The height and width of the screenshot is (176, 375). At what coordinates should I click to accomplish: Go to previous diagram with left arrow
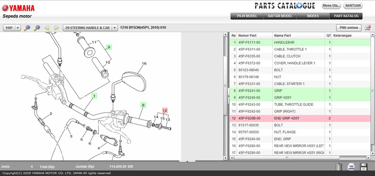pyautogui.click(x=47, y=28)
